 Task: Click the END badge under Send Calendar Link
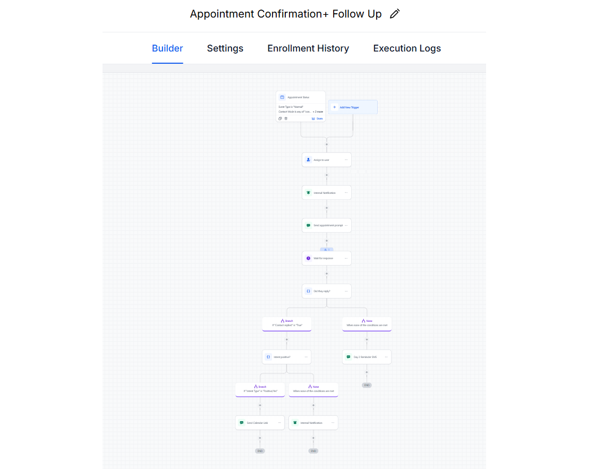260,451
